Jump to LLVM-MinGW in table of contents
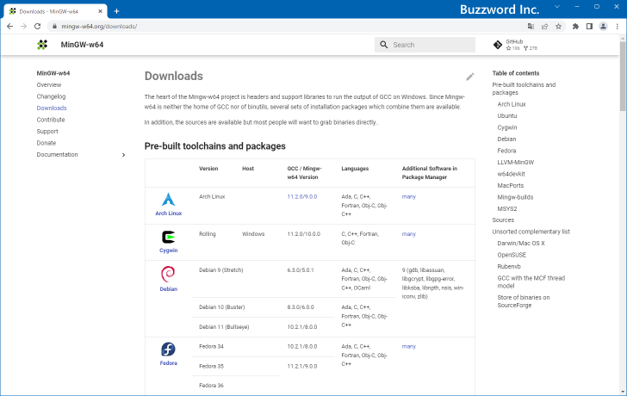The height and width of the screenshot is (396, 627). (515, 162)
